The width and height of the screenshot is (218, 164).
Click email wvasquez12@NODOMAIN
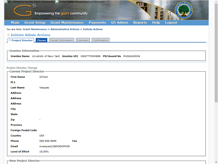coord(54,146)
